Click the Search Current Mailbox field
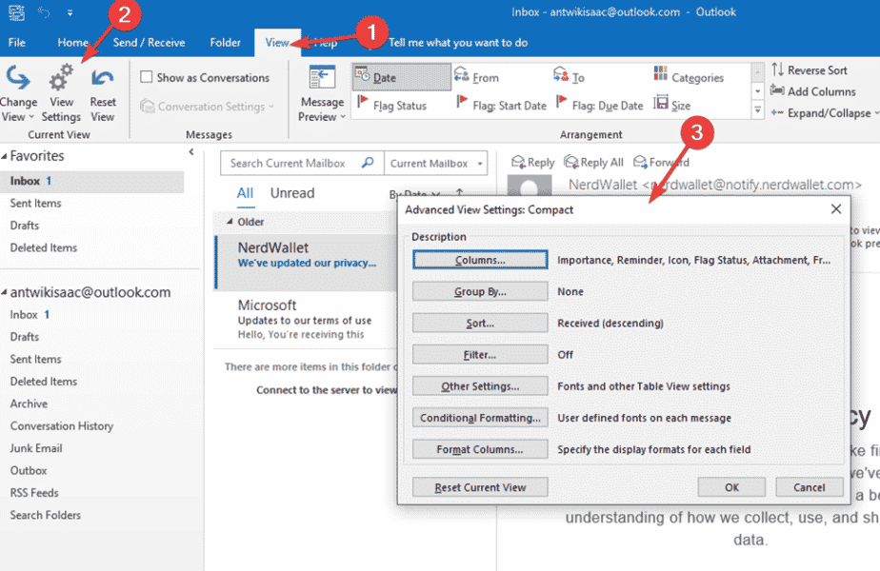 pos(295,163)
